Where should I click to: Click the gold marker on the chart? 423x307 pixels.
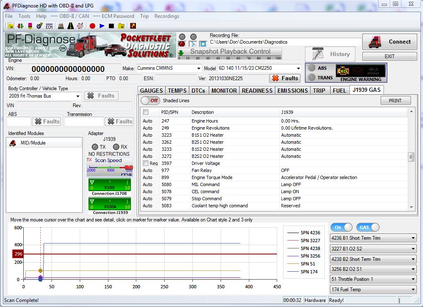40,270
